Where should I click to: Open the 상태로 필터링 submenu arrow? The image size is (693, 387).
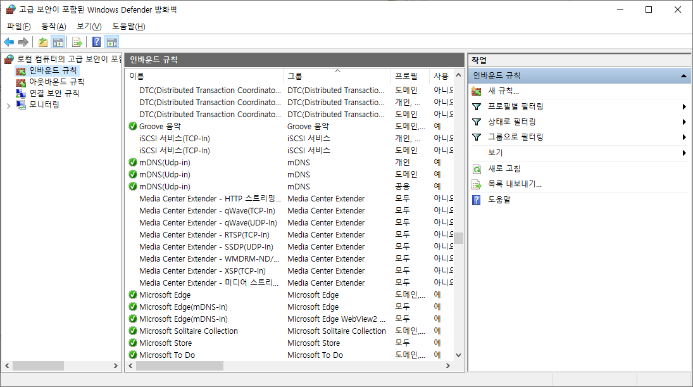tap(684, 122)
